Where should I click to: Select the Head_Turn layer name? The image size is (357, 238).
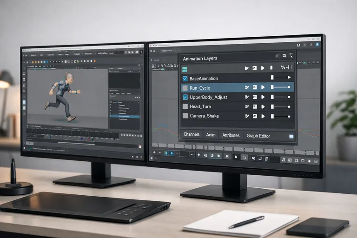tap(201, 106)
